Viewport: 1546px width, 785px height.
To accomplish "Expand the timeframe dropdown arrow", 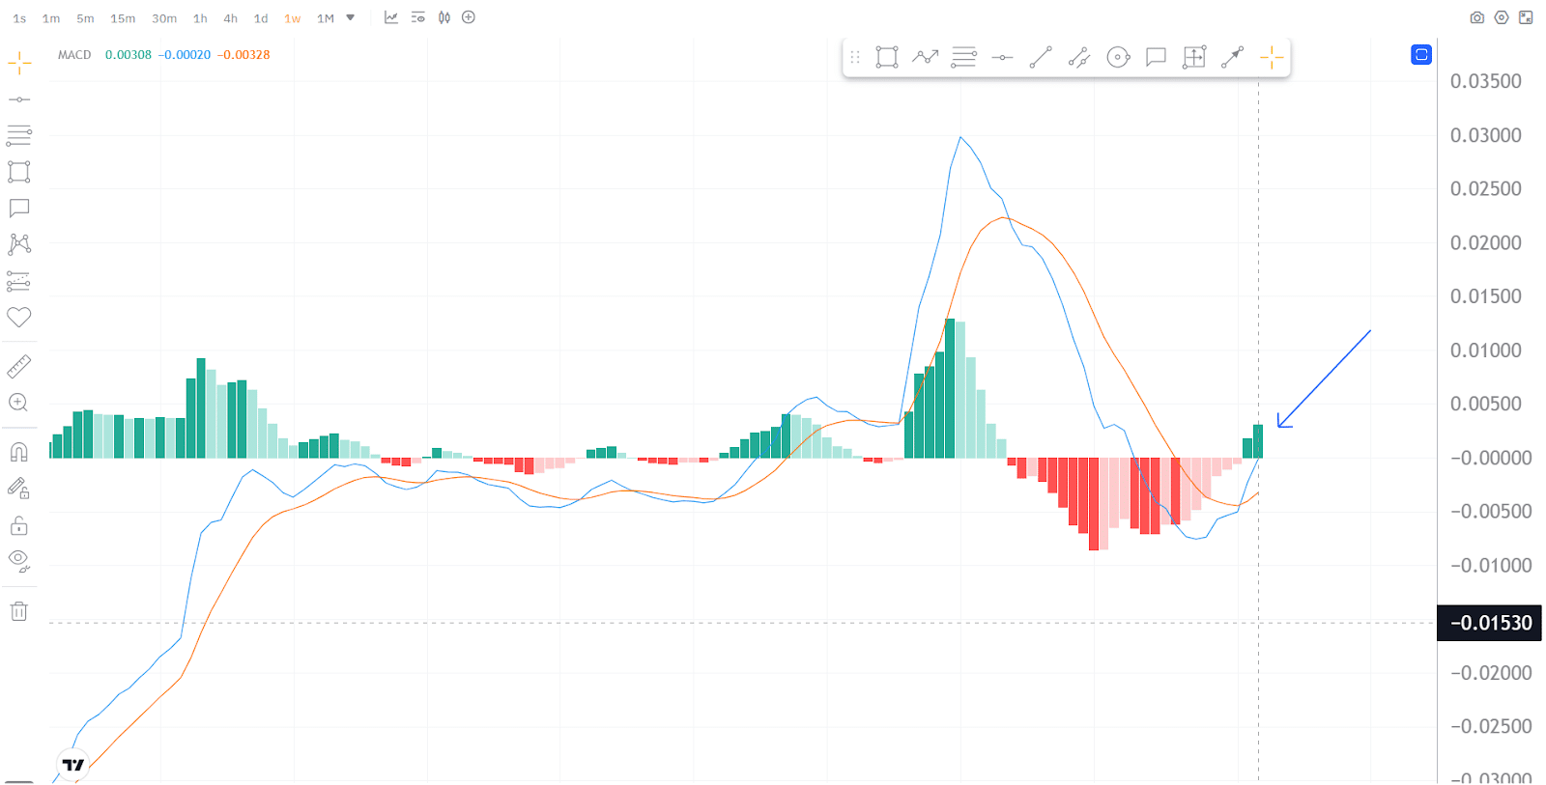I will click(350, 17).
